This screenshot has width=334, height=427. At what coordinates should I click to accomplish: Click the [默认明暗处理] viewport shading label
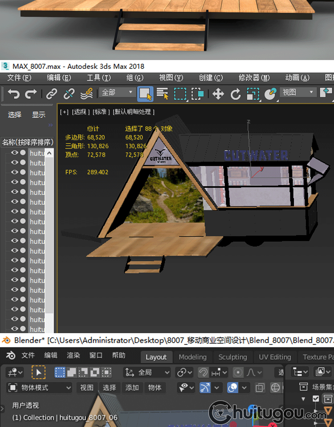[134, 112]
